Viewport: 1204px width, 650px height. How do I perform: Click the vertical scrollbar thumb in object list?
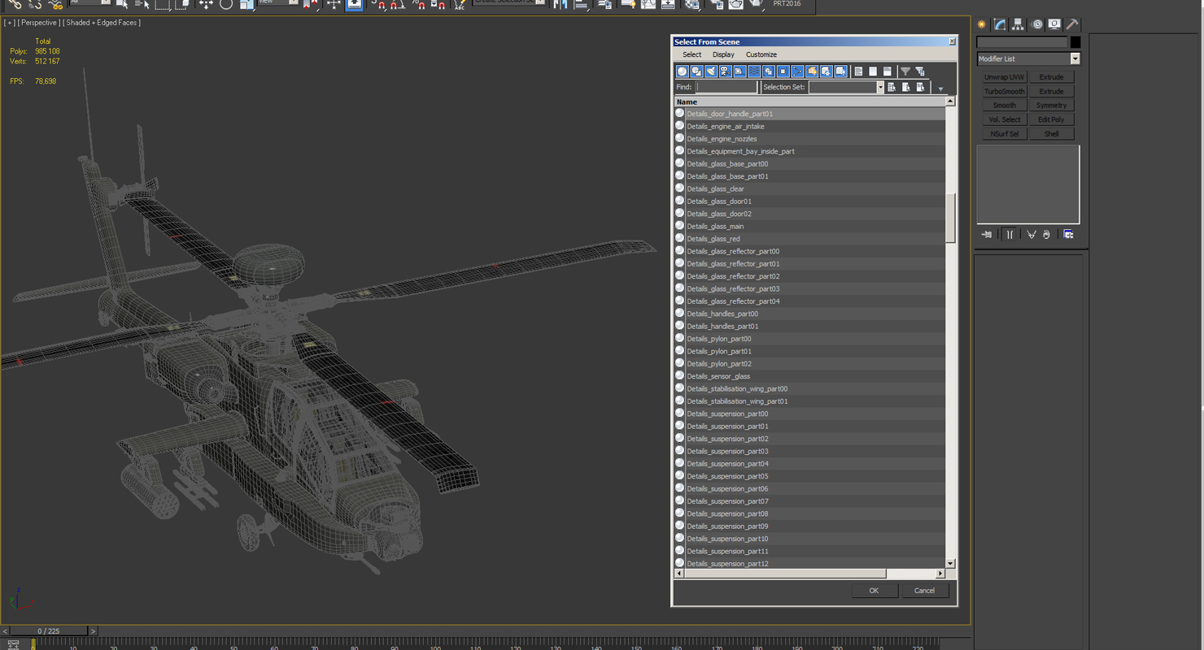pyautogui.click(x=950, y=218)
